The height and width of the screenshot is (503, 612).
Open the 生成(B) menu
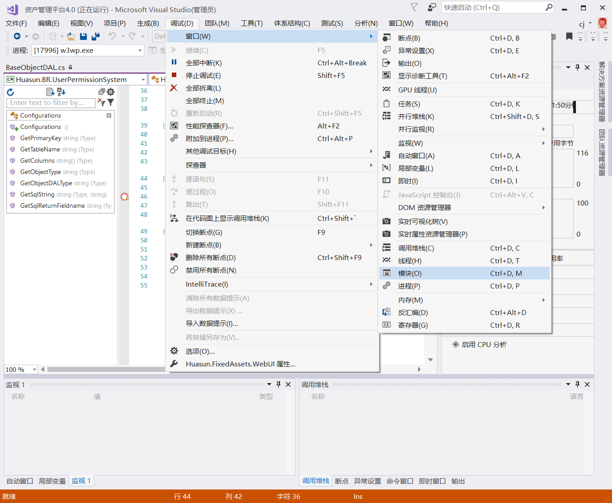[148, 23]
